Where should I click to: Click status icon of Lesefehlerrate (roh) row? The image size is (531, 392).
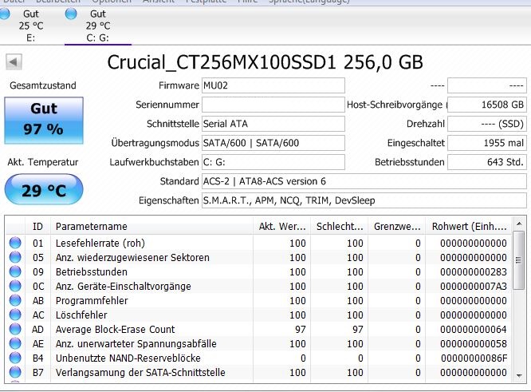pyautogui.click(x=15, y=243)
